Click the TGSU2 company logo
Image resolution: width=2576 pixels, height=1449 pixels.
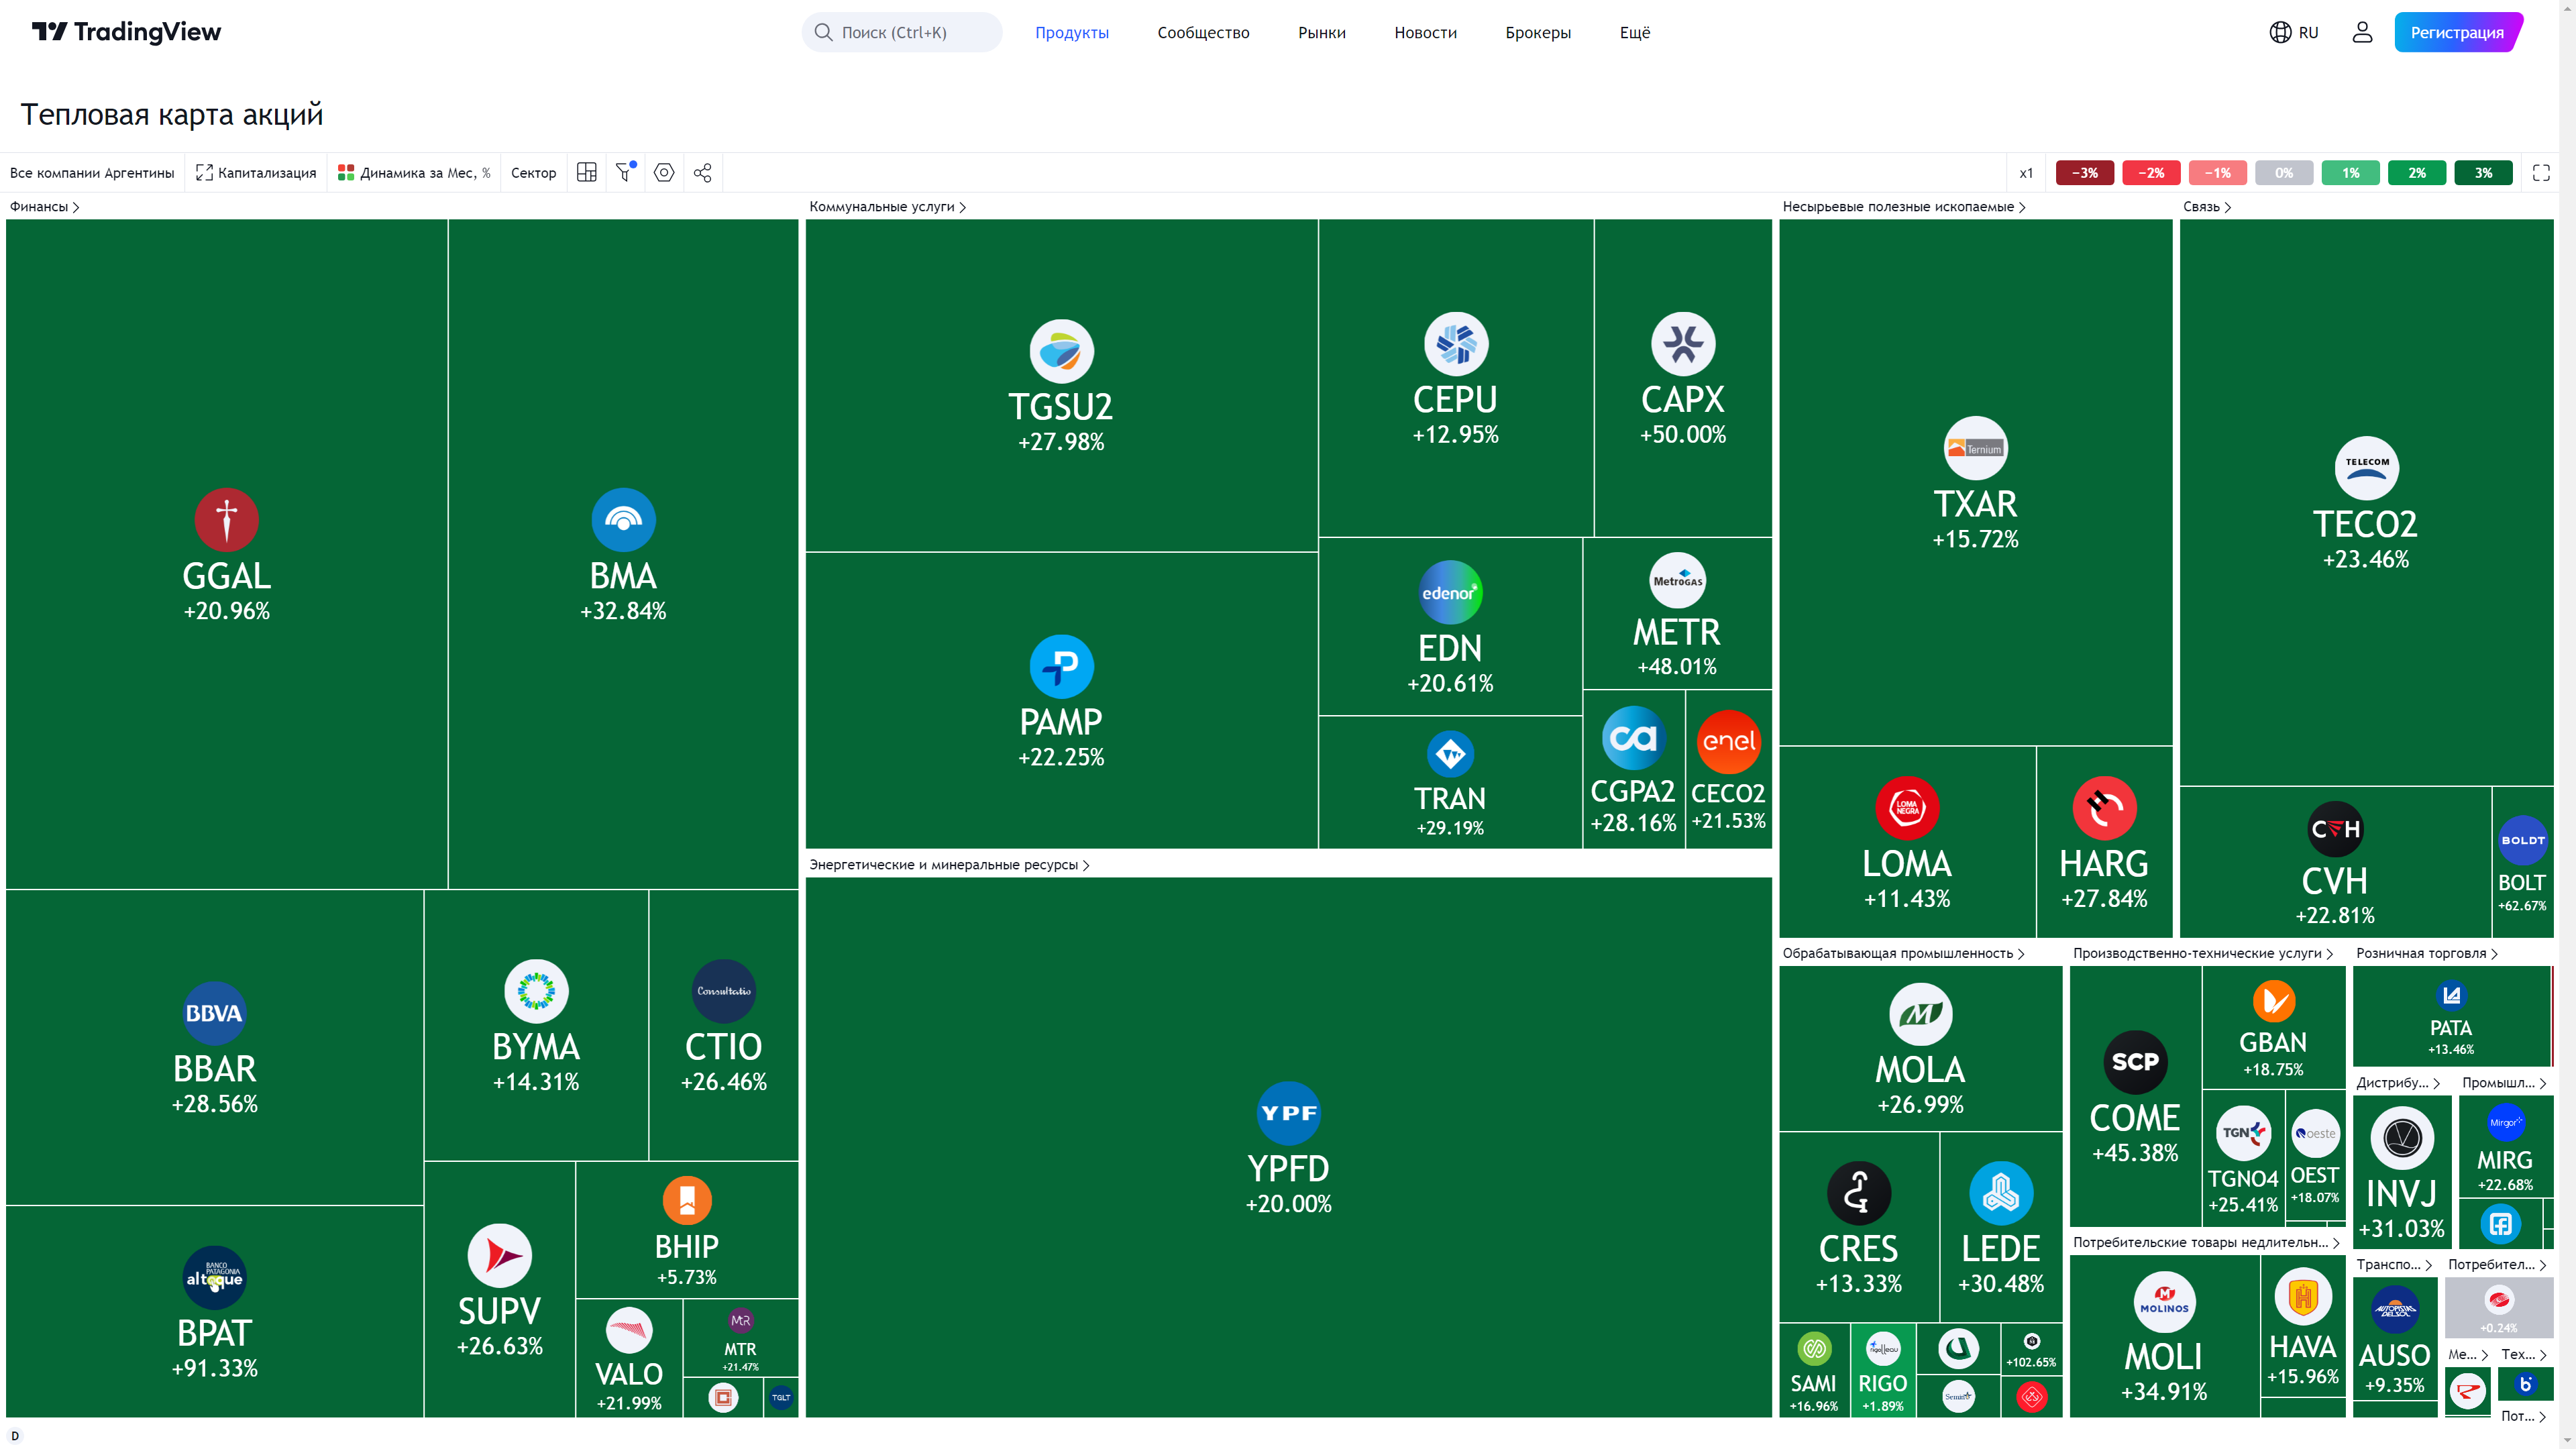tap(1061, 351)
